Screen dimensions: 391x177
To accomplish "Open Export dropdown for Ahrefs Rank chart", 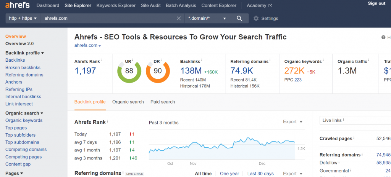I will (293, 121).
